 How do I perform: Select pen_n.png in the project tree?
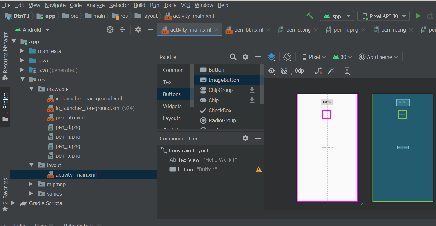pos(68,146)
